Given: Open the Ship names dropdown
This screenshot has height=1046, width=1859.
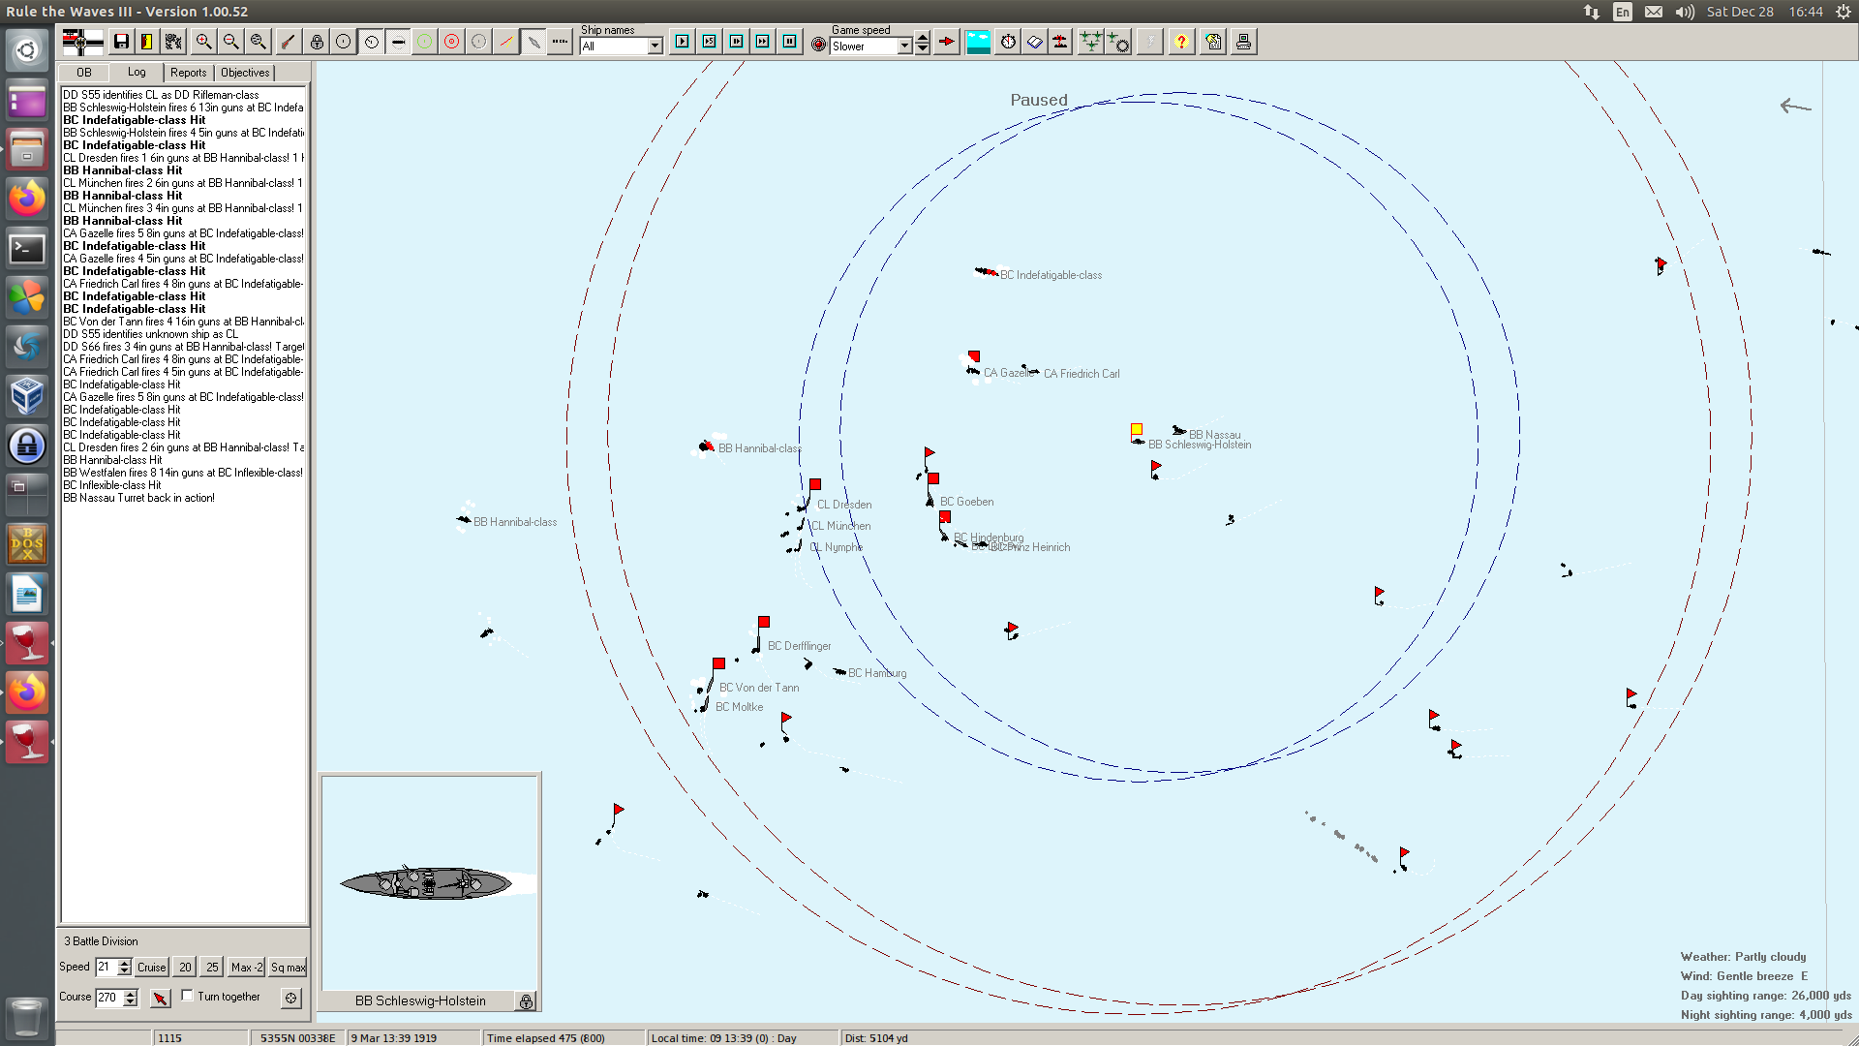Looking at the screenshot, I should point(655,46).
